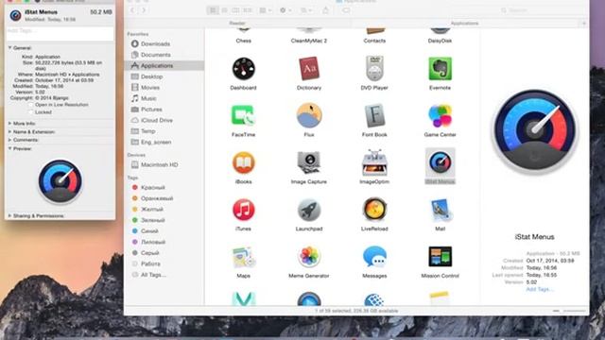Click the Share button in Finder toolbar

pos(325,10)
